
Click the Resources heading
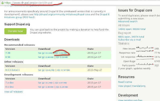click(126, 77)
